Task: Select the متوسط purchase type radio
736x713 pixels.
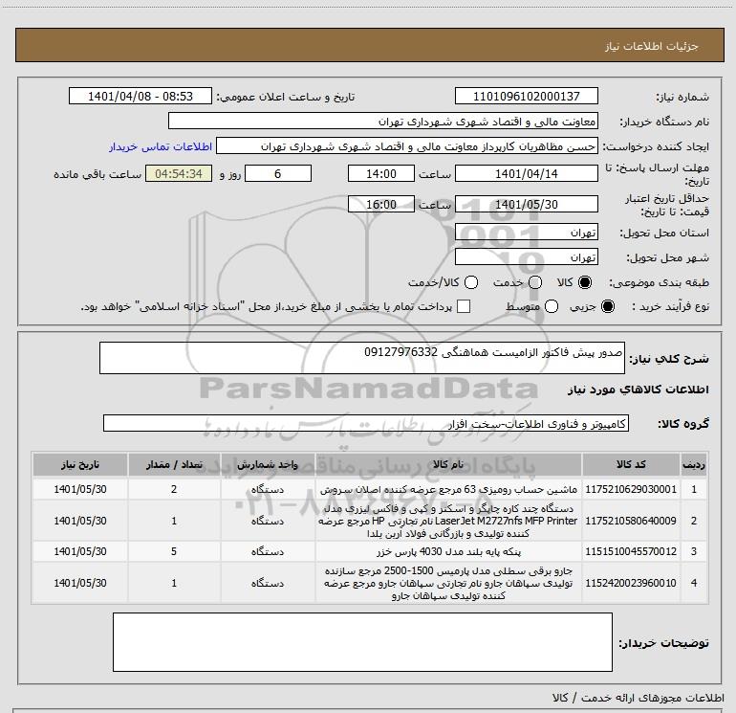Action: [552, 306]
